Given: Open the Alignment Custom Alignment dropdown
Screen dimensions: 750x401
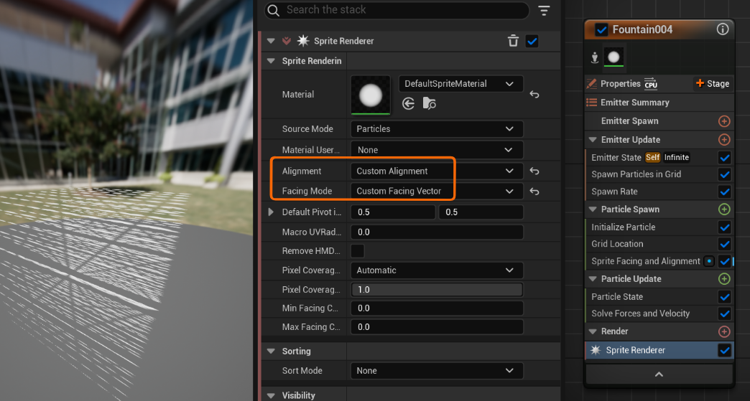Looking at the screenshot, I should (437, 171).
